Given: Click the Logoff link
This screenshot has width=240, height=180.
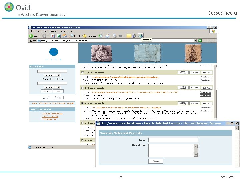Looking at the screenshot, I should (70, 103).
